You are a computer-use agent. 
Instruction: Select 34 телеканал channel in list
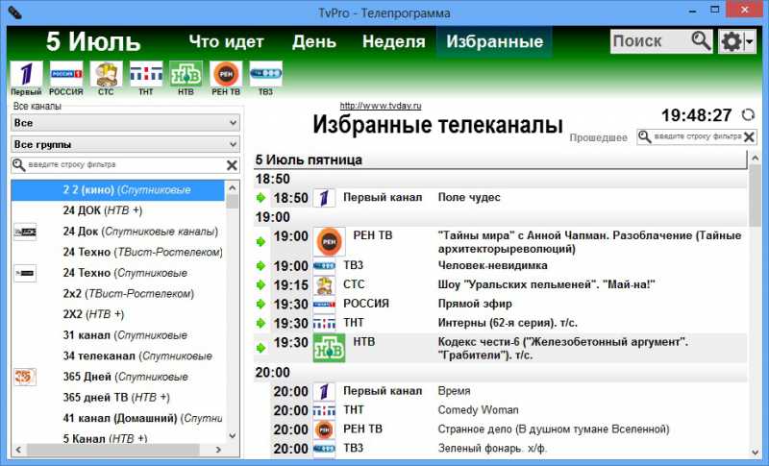pos(118,356)
